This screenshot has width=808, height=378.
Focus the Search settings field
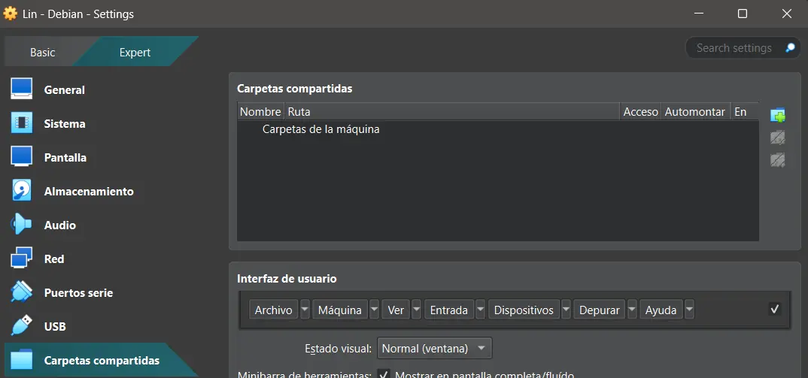[734, 48]
